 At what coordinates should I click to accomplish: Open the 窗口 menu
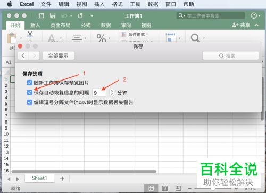coord(171,4)
